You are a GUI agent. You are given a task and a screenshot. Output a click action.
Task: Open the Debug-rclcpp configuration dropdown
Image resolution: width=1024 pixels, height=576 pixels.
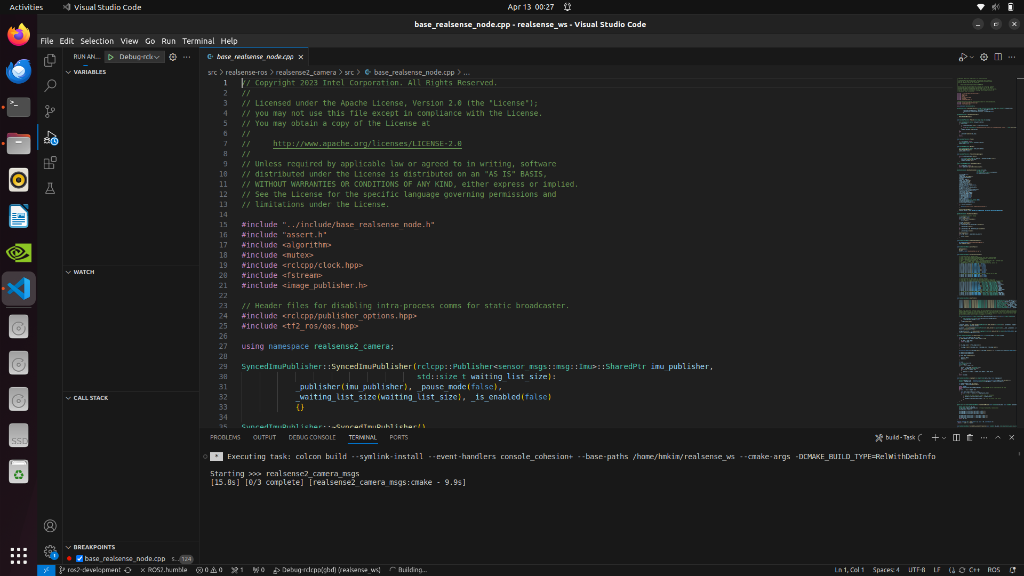coord(140,57)
